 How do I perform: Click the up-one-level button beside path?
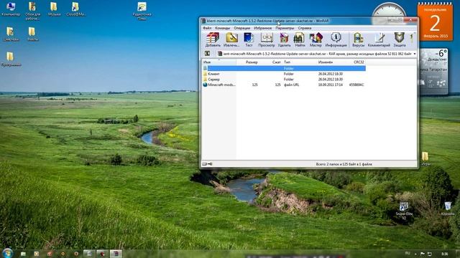[207, 54]
